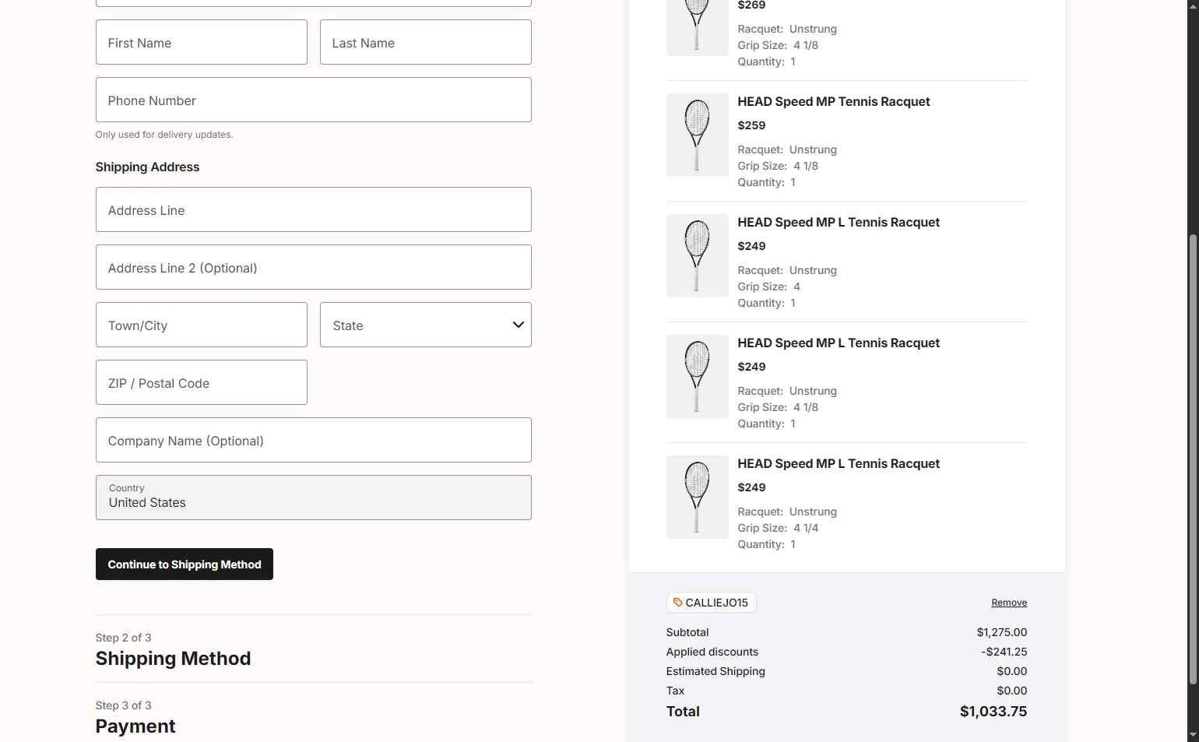Click the Applied discounts -$241.25 value
Image resolution: width=1199 pixels, height=742 pixels.
pos(1004,652)
